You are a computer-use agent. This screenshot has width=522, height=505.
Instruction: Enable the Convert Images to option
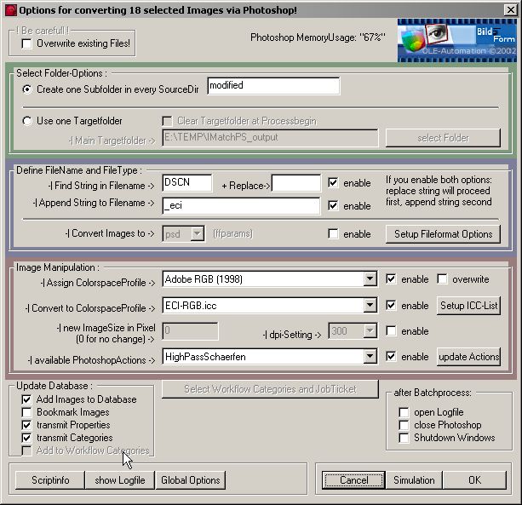(333, 234)
